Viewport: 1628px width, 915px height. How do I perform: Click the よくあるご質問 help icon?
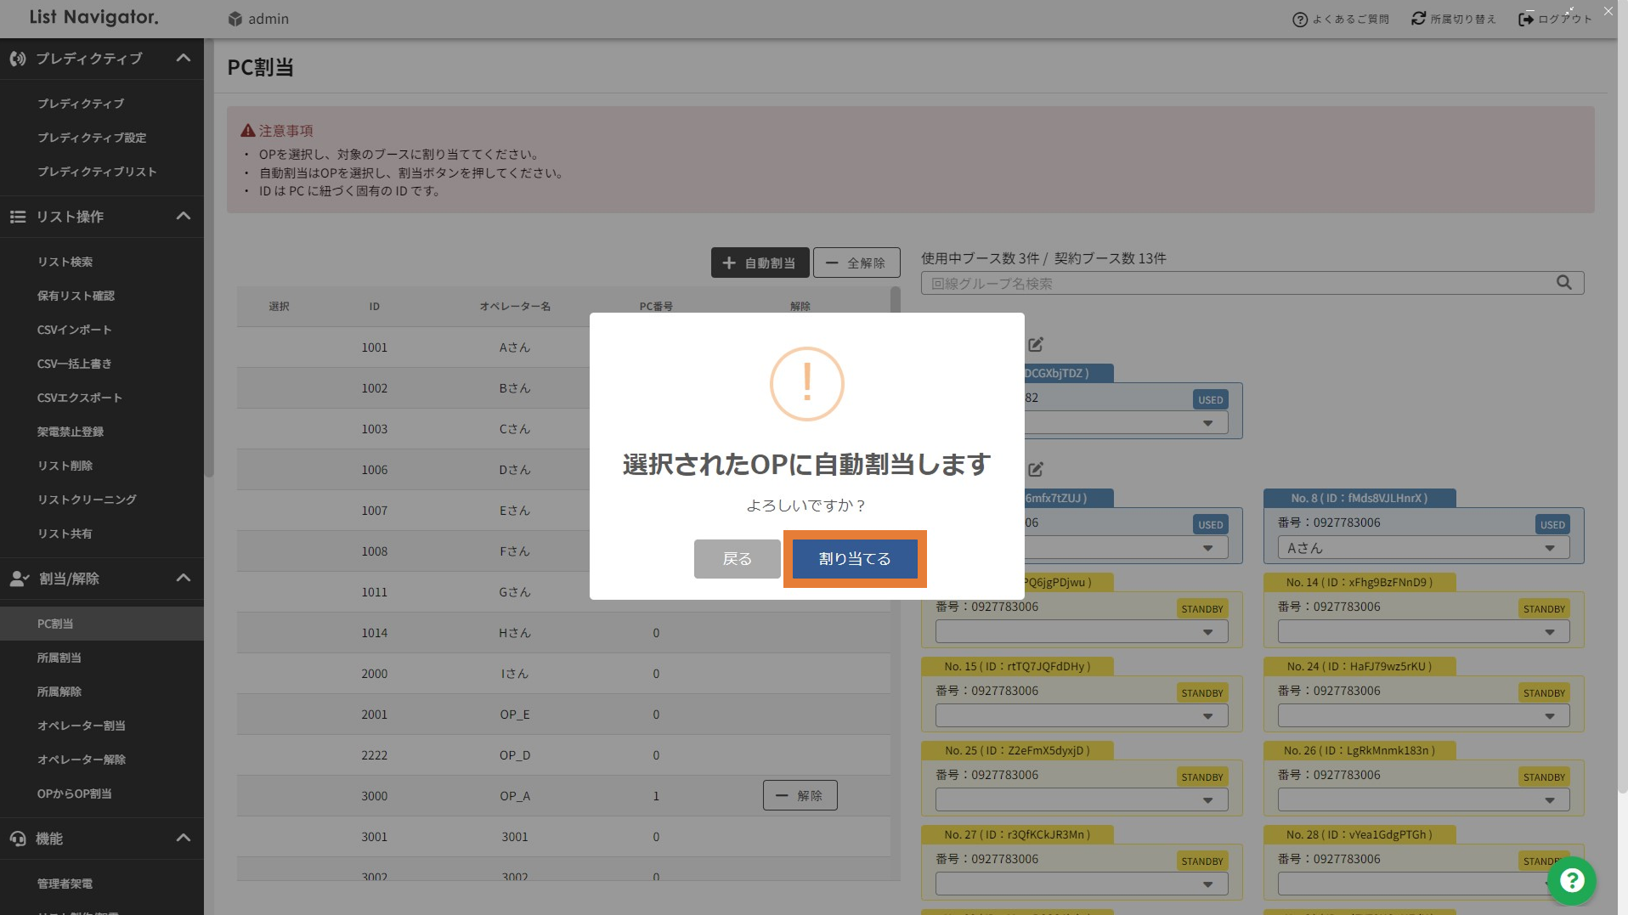(x=1299, y=20)
